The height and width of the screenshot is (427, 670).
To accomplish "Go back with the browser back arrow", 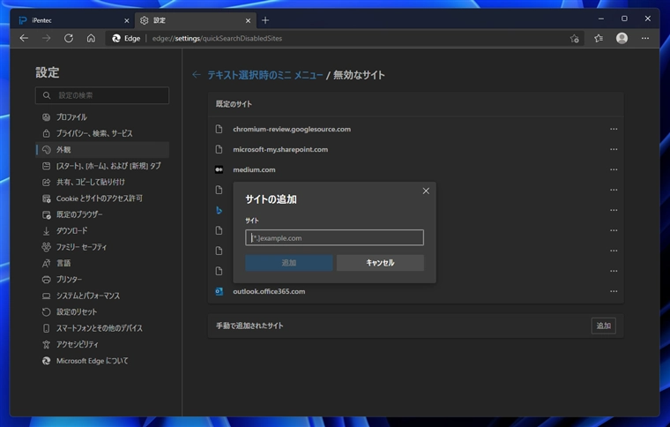I will [24, 38].
